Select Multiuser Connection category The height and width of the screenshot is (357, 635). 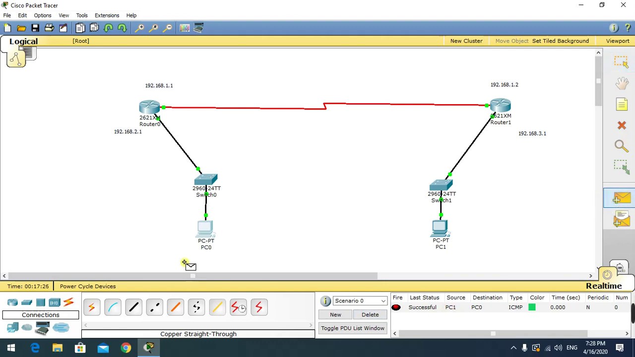(x=61, y=327)
